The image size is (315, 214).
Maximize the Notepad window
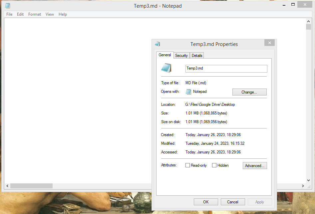pos(293,4)
